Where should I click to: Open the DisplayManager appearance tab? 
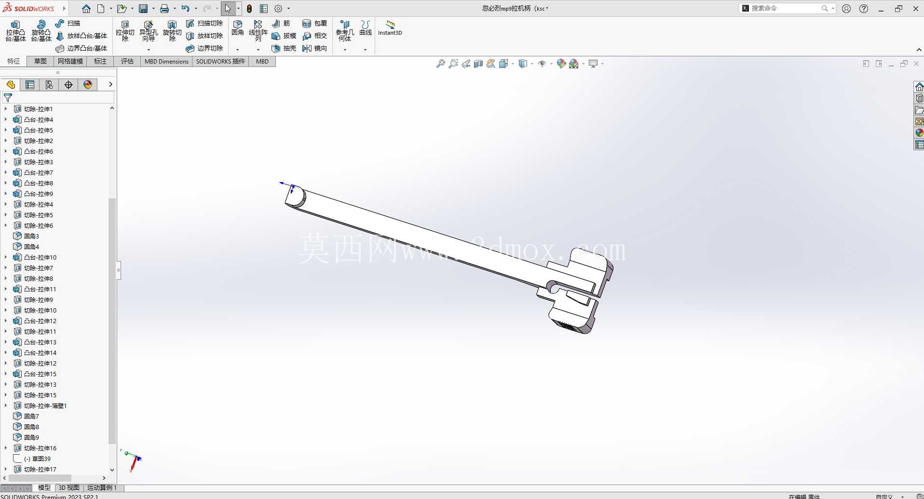pyautogui.click(x=88, y=85)
